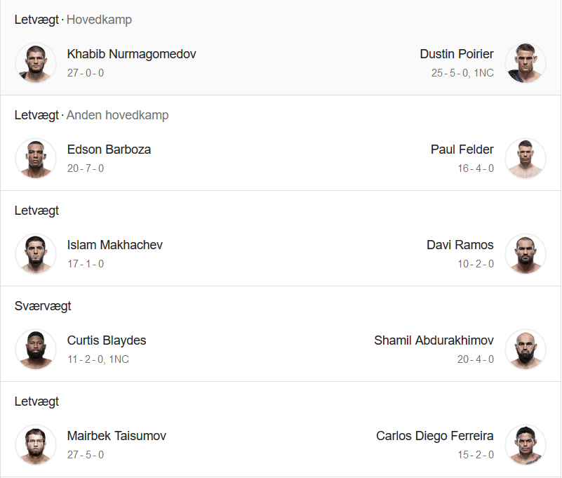Click the Islam Makhachev name link

(114, 245)
